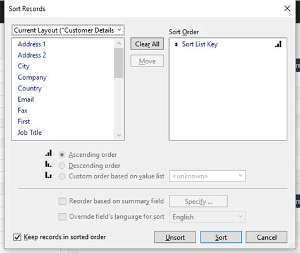Uncheck Keep records in sorted order
Image resolution: width=300 pixels, height=253 pixels.
[x=17, y=237]
